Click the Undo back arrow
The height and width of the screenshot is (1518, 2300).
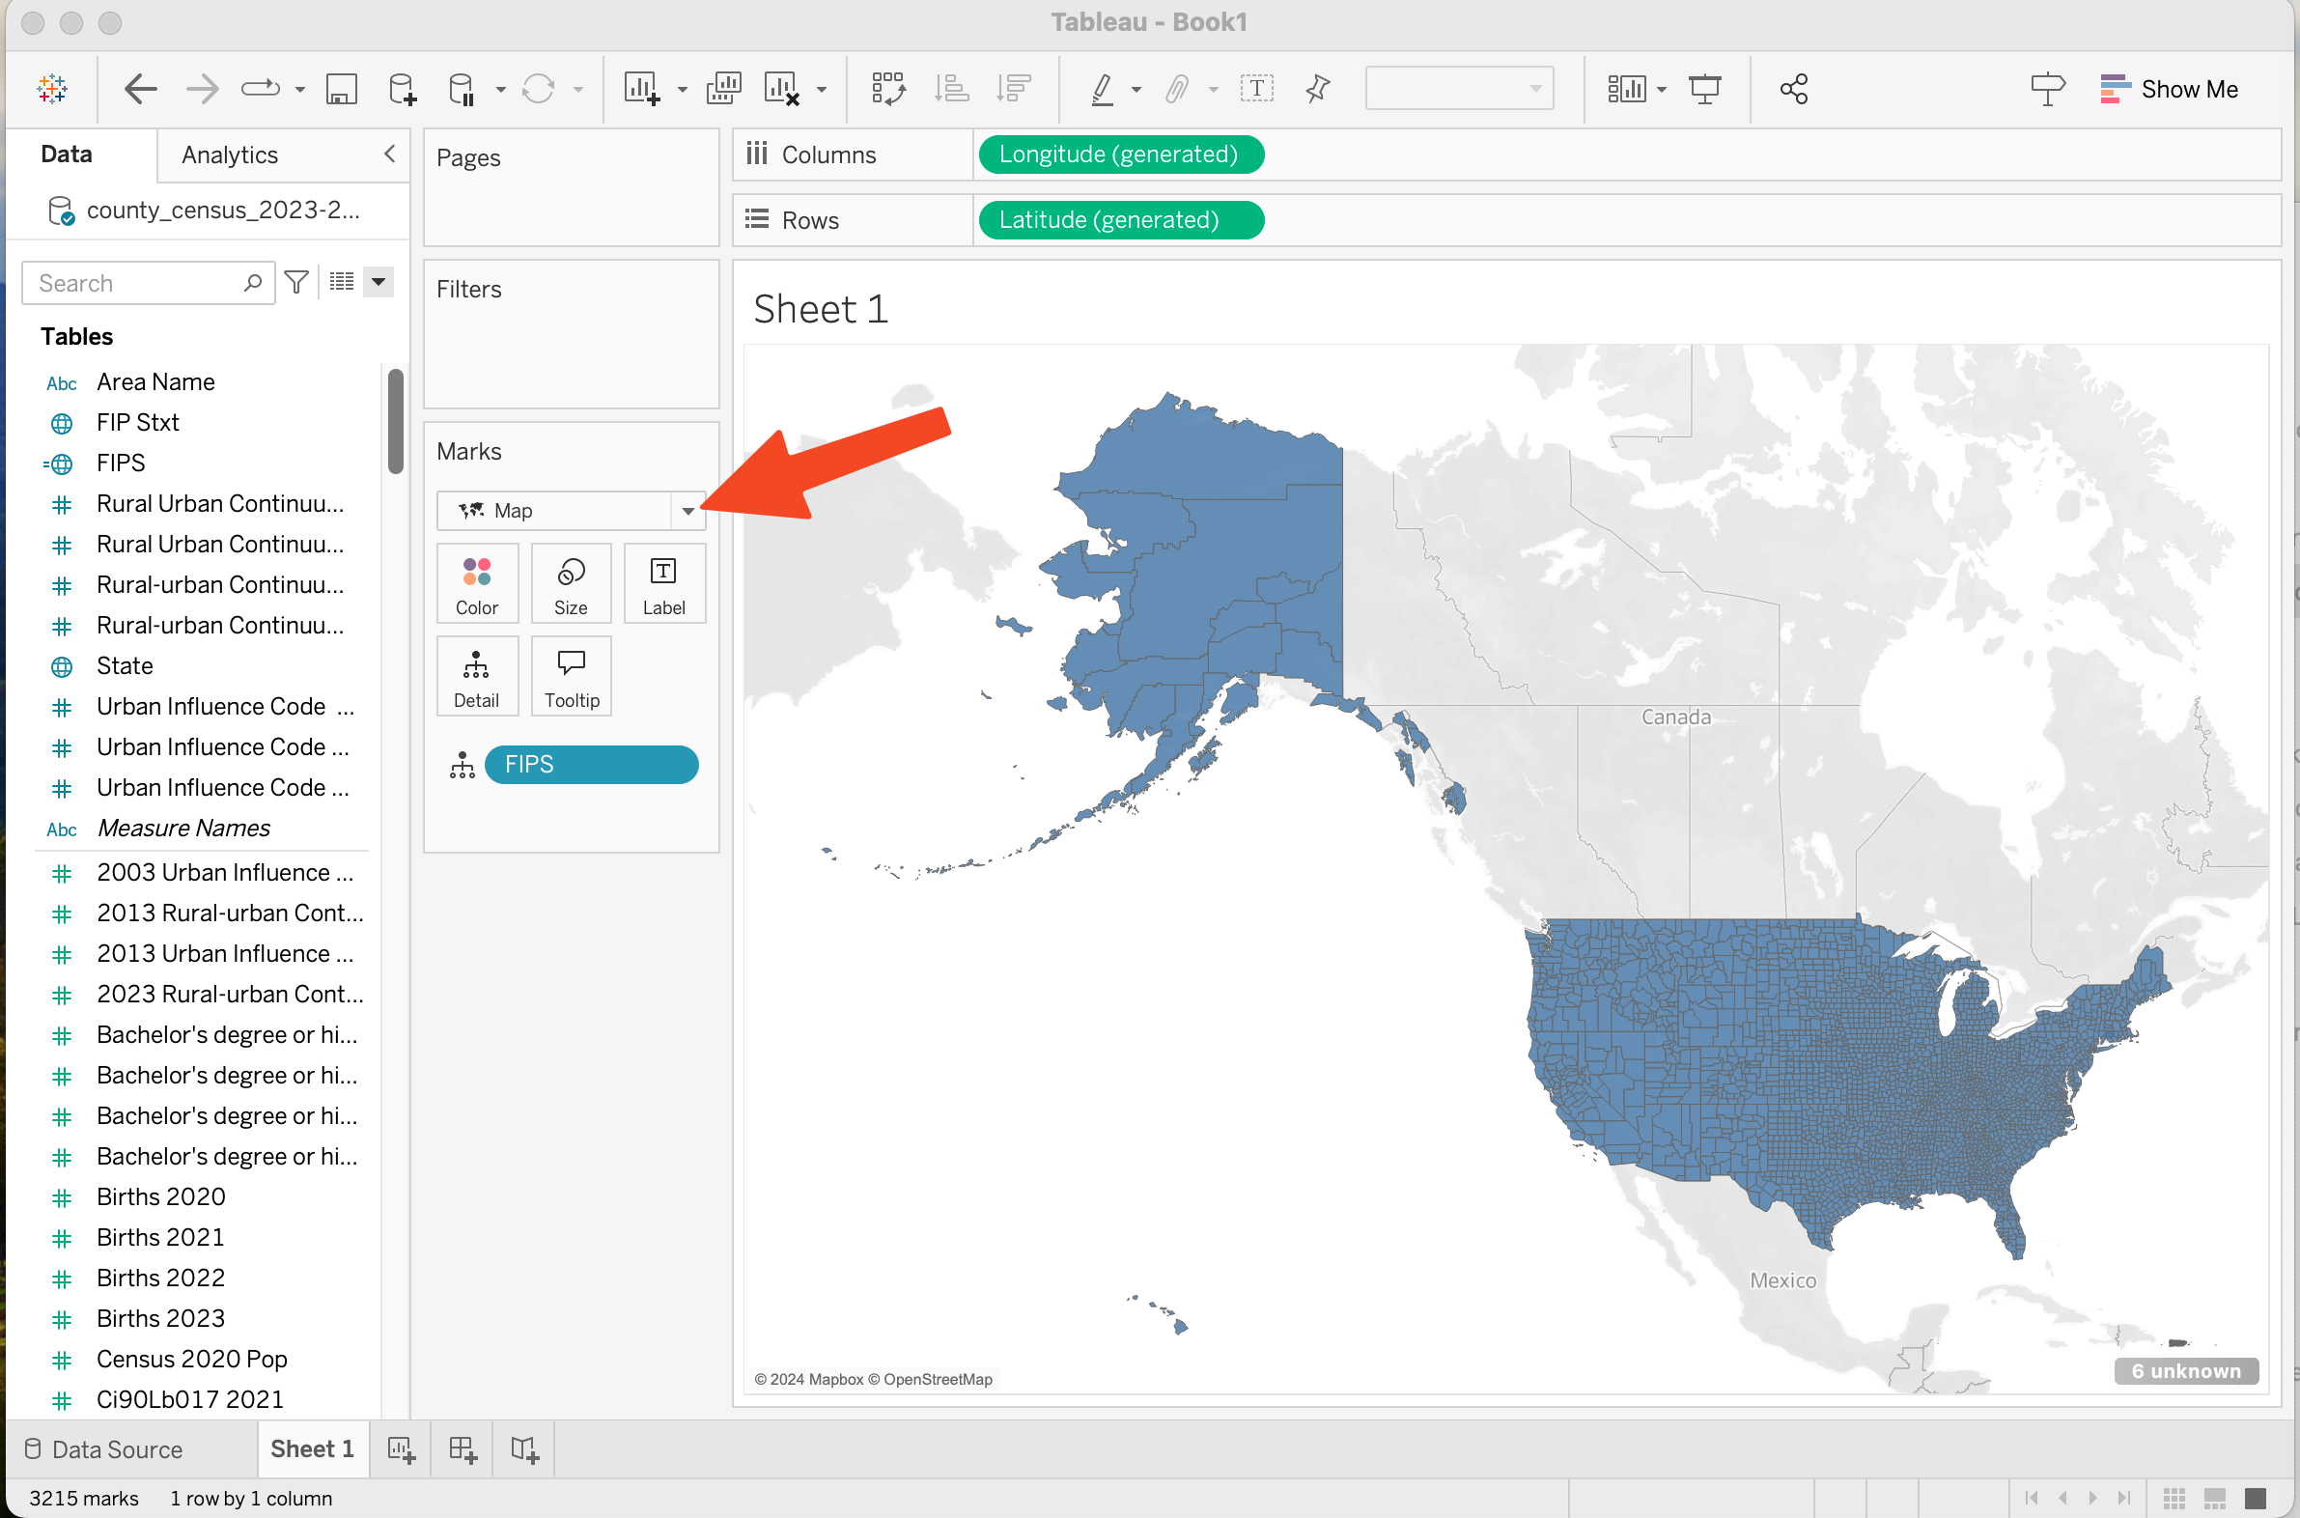(x=140, y=89)
